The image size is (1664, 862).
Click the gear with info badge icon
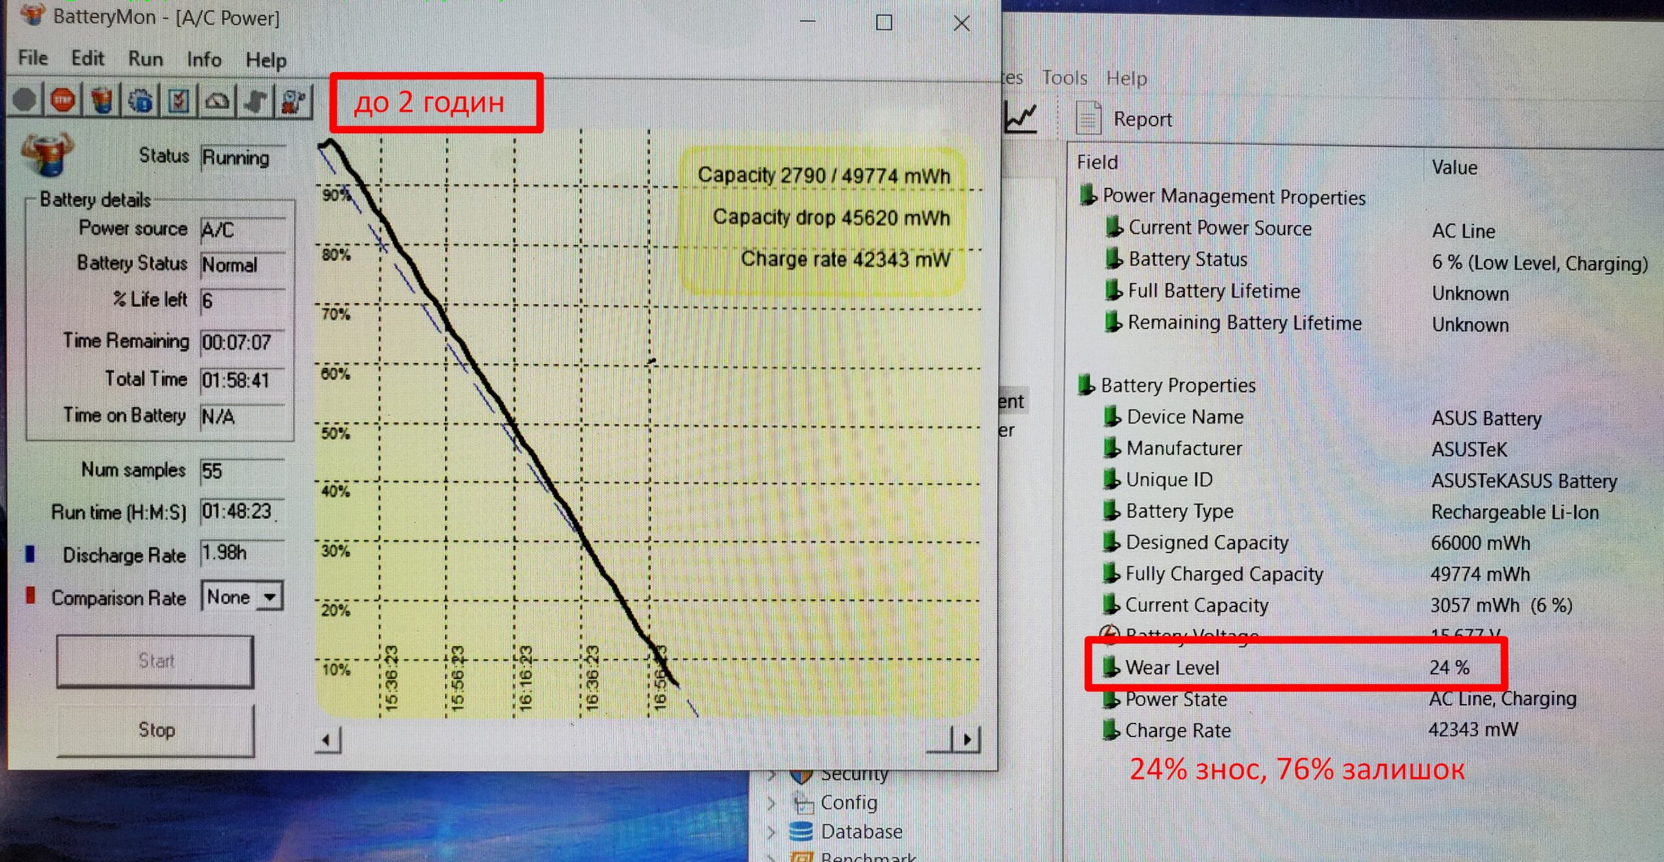140,101
